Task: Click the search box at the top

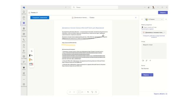Action: pyautogui.click(x=95, y=7)
